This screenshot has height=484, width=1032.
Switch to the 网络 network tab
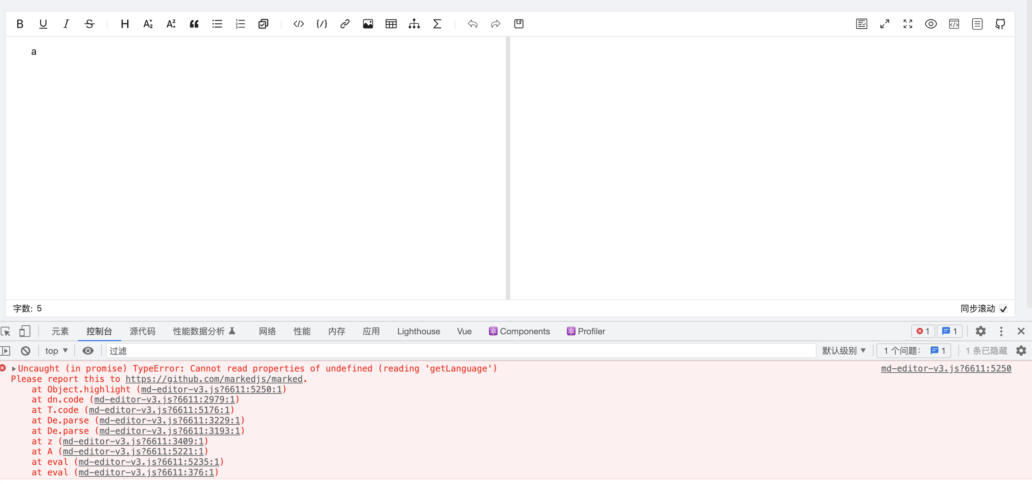click(267, 331)
